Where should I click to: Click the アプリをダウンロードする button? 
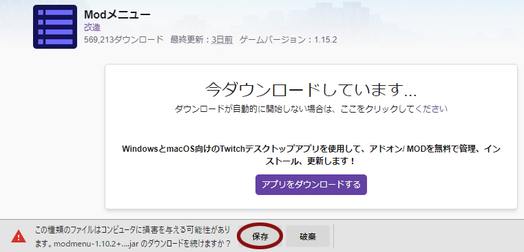[x=311, y=185]
